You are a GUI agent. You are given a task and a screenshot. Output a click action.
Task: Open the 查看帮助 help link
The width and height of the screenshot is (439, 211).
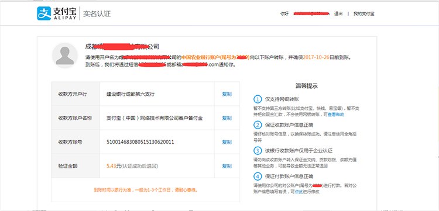coord(336,115)
